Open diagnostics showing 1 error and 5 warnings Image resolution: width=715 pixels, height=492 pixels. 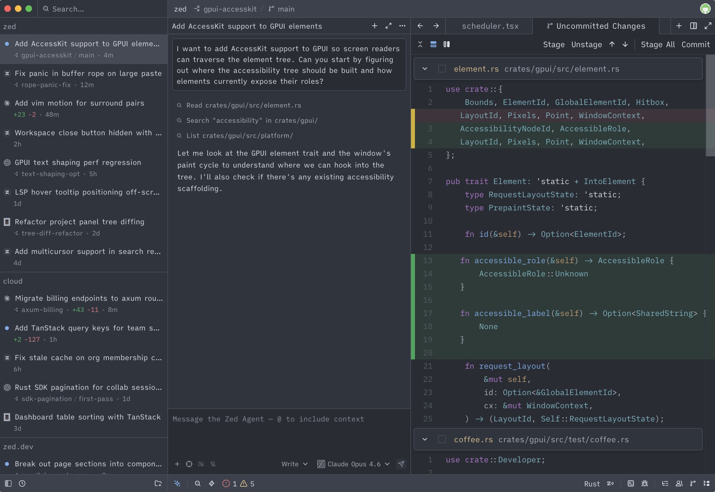coord(238,483)
